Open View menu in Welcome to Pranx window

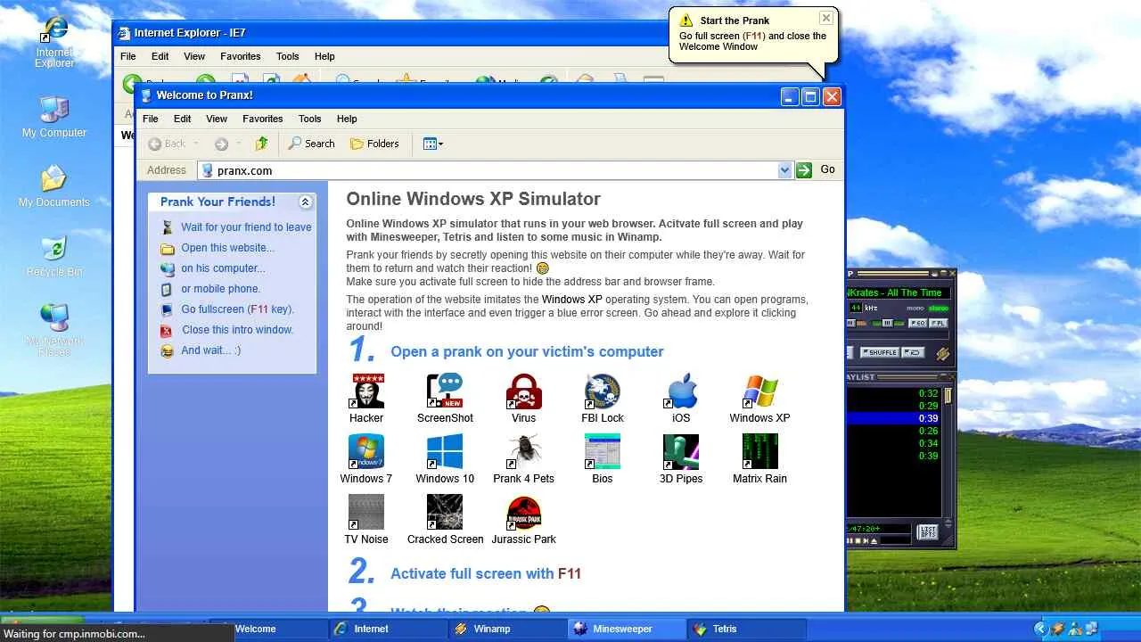(x=217, y=119)
